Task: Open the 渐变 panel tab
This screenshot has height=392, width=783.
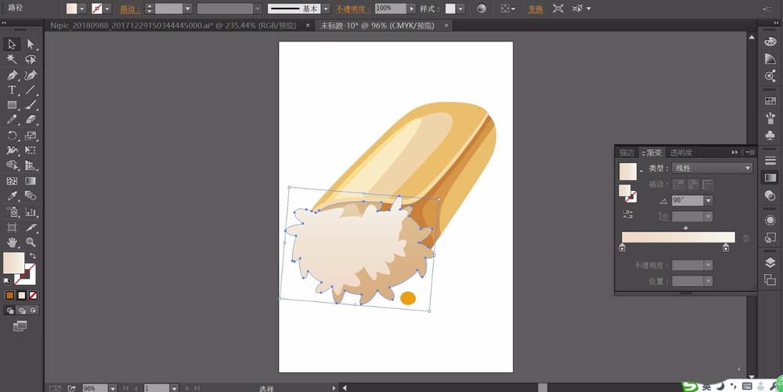Action: (x=651, y=153)
